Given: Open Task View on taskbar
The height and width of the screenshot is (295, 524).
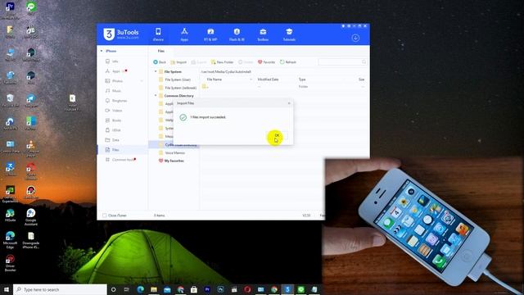Looking at the screenshot, I should (127, 289).
